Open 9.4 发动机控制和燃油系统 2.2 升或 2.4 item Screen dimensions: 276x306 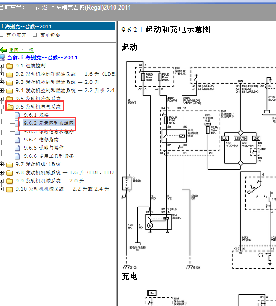[65, 90]
